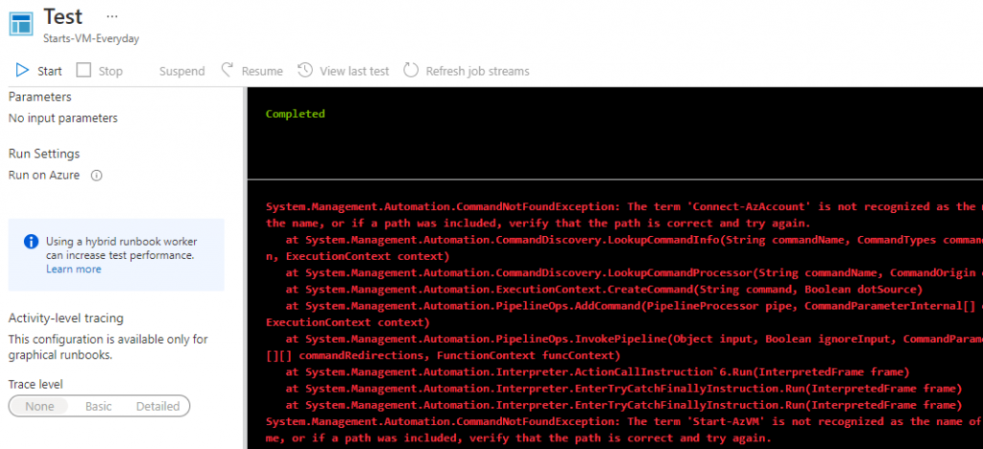Choose the Detailed trace level
Image resolution: width=983 pixels, height=449 pixels.
tap(157, 406)
